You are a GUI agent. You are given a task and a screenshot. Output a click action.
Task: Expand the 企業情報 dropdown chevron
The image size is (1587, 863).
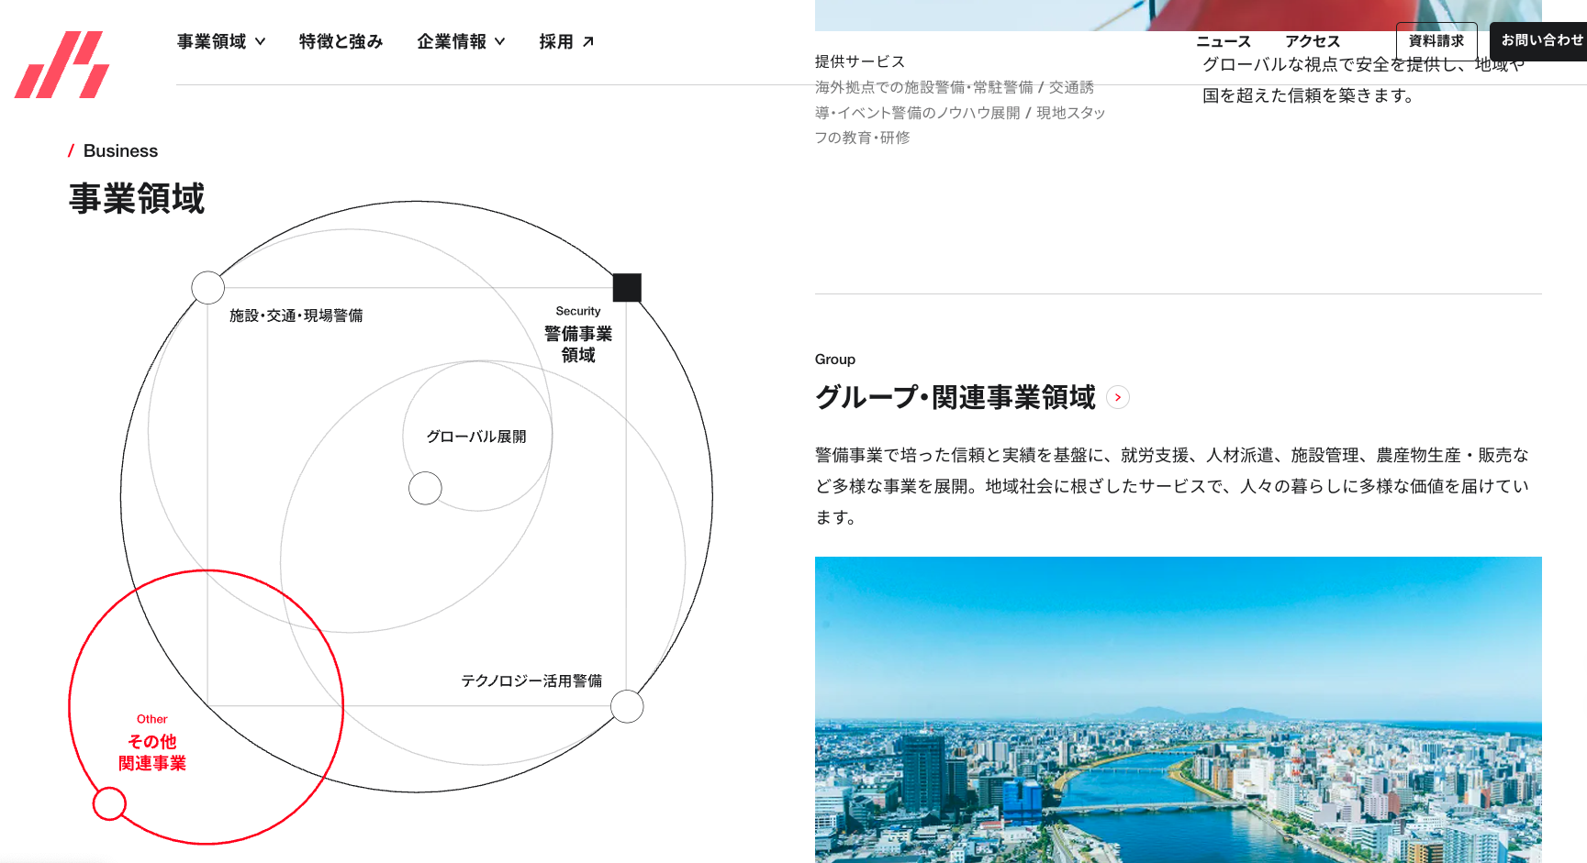click(x=500, y=41)
